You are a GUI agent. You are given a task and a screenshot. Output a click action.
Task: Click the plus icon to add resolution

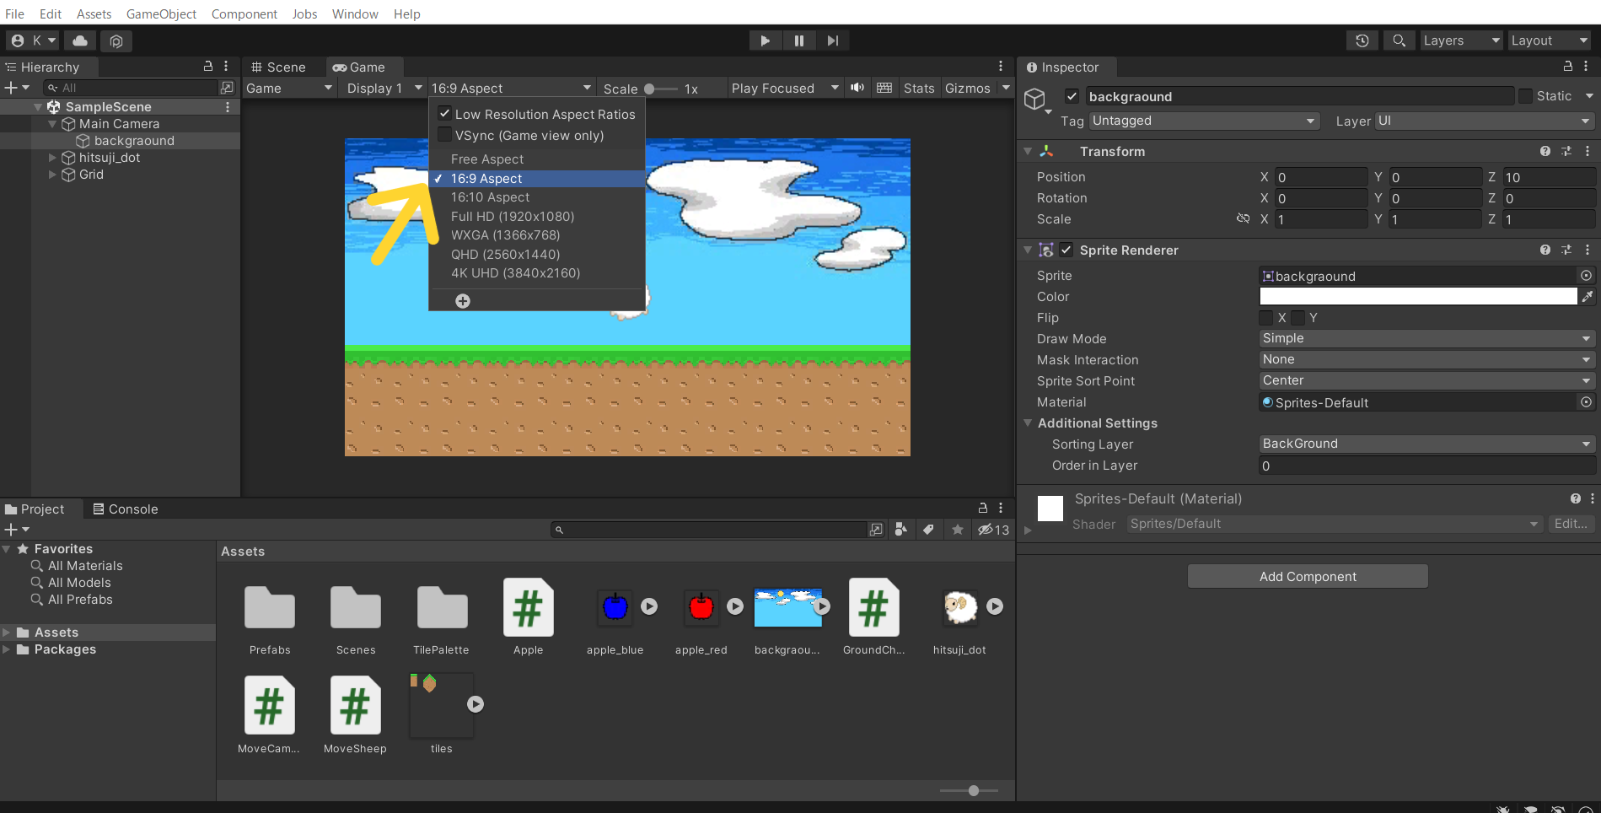click(463, 301)
